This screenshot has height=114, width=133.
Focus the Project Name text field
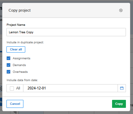pos(66,32)
